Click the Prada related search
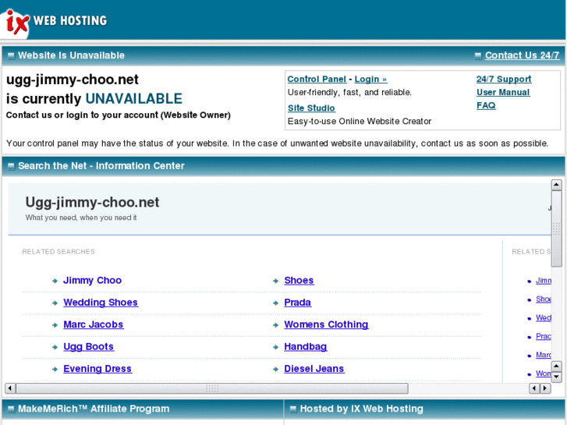 click(x=298, y=303)
